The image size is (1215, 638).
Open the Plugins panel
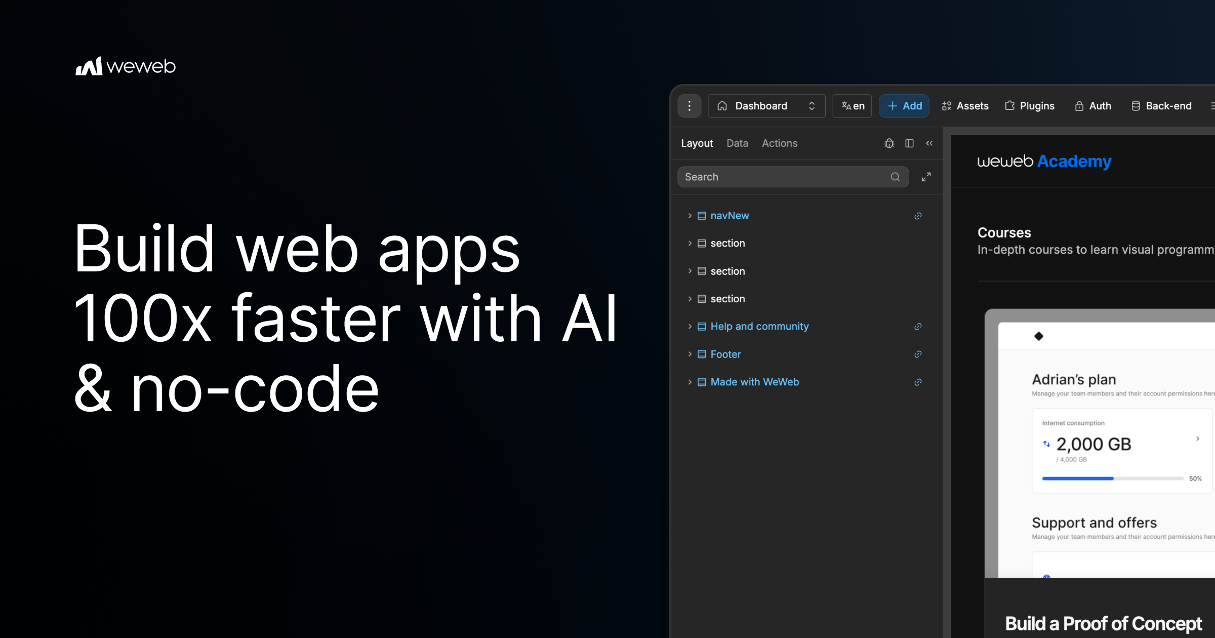click(1030, 106)
